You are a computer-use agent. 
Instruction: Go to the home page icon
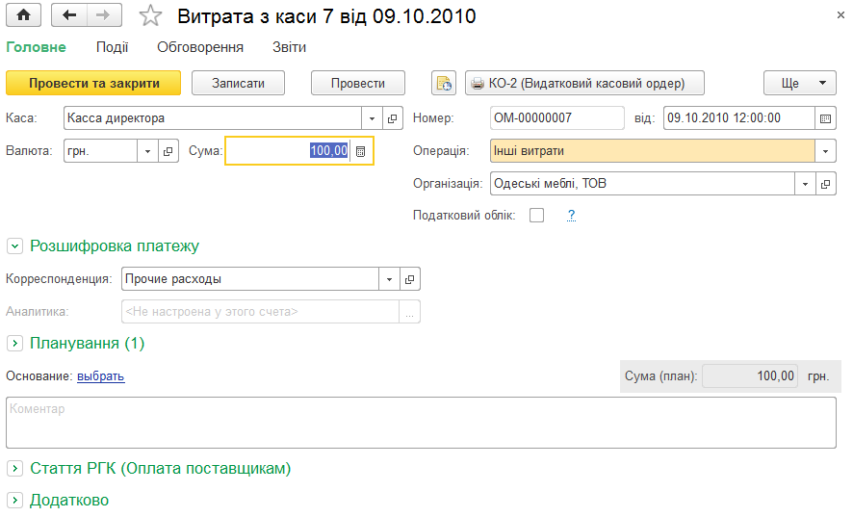[23, 15]
